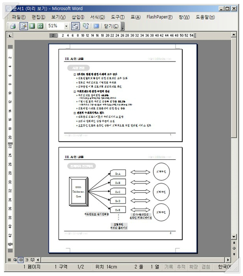
Task: Open the 삽입(I) menu
Action: click(78, 17)
